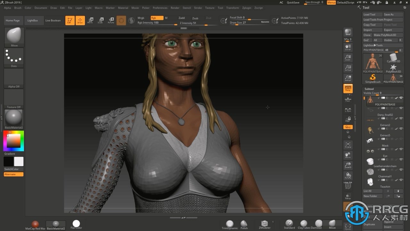
Task: Toggle Transp transparency mode
Action: [348, 196]
